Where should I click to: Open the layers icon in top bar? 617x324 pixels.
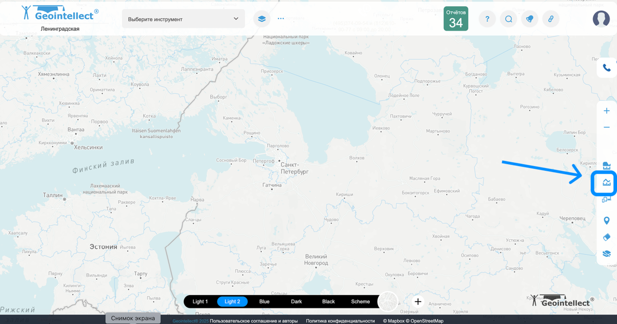click(262, 19)
